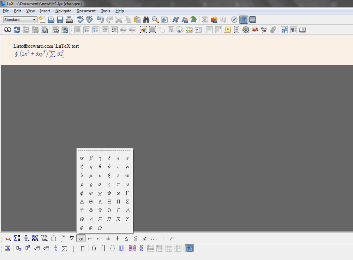Insert a table using the top toolbar icon
The width and height of the screenshot is (353, 260).
pos(223,20)
